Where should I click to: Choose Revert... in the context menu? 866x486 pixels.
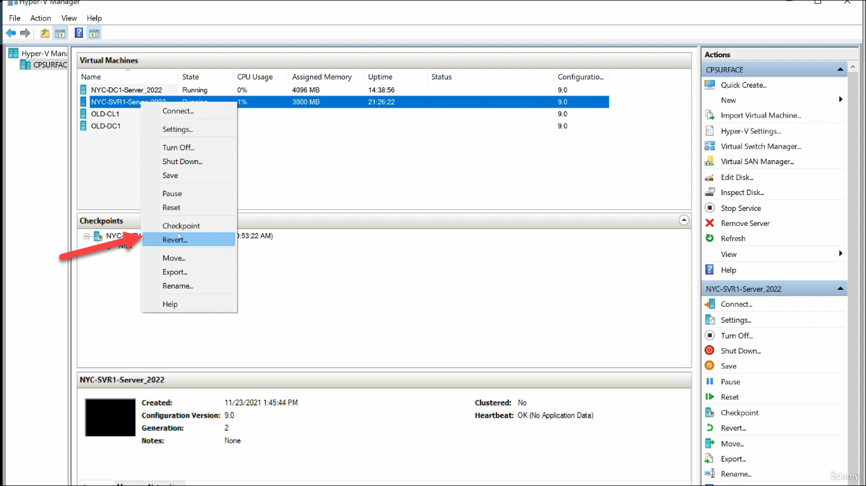pyautogui.click(x=189, y=239)
